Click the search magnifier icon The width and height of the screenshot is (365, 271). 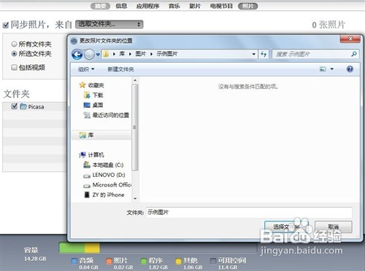pos(354,54)
